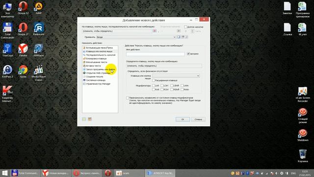Pick 'Впечатывание текста' action entry
The image size is (314, 177).
(x=95, y=62)
